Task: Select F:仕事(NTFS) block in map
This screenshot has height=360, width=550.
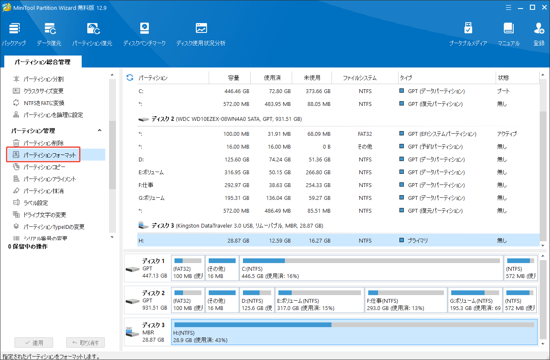Action: coord(405,300)
